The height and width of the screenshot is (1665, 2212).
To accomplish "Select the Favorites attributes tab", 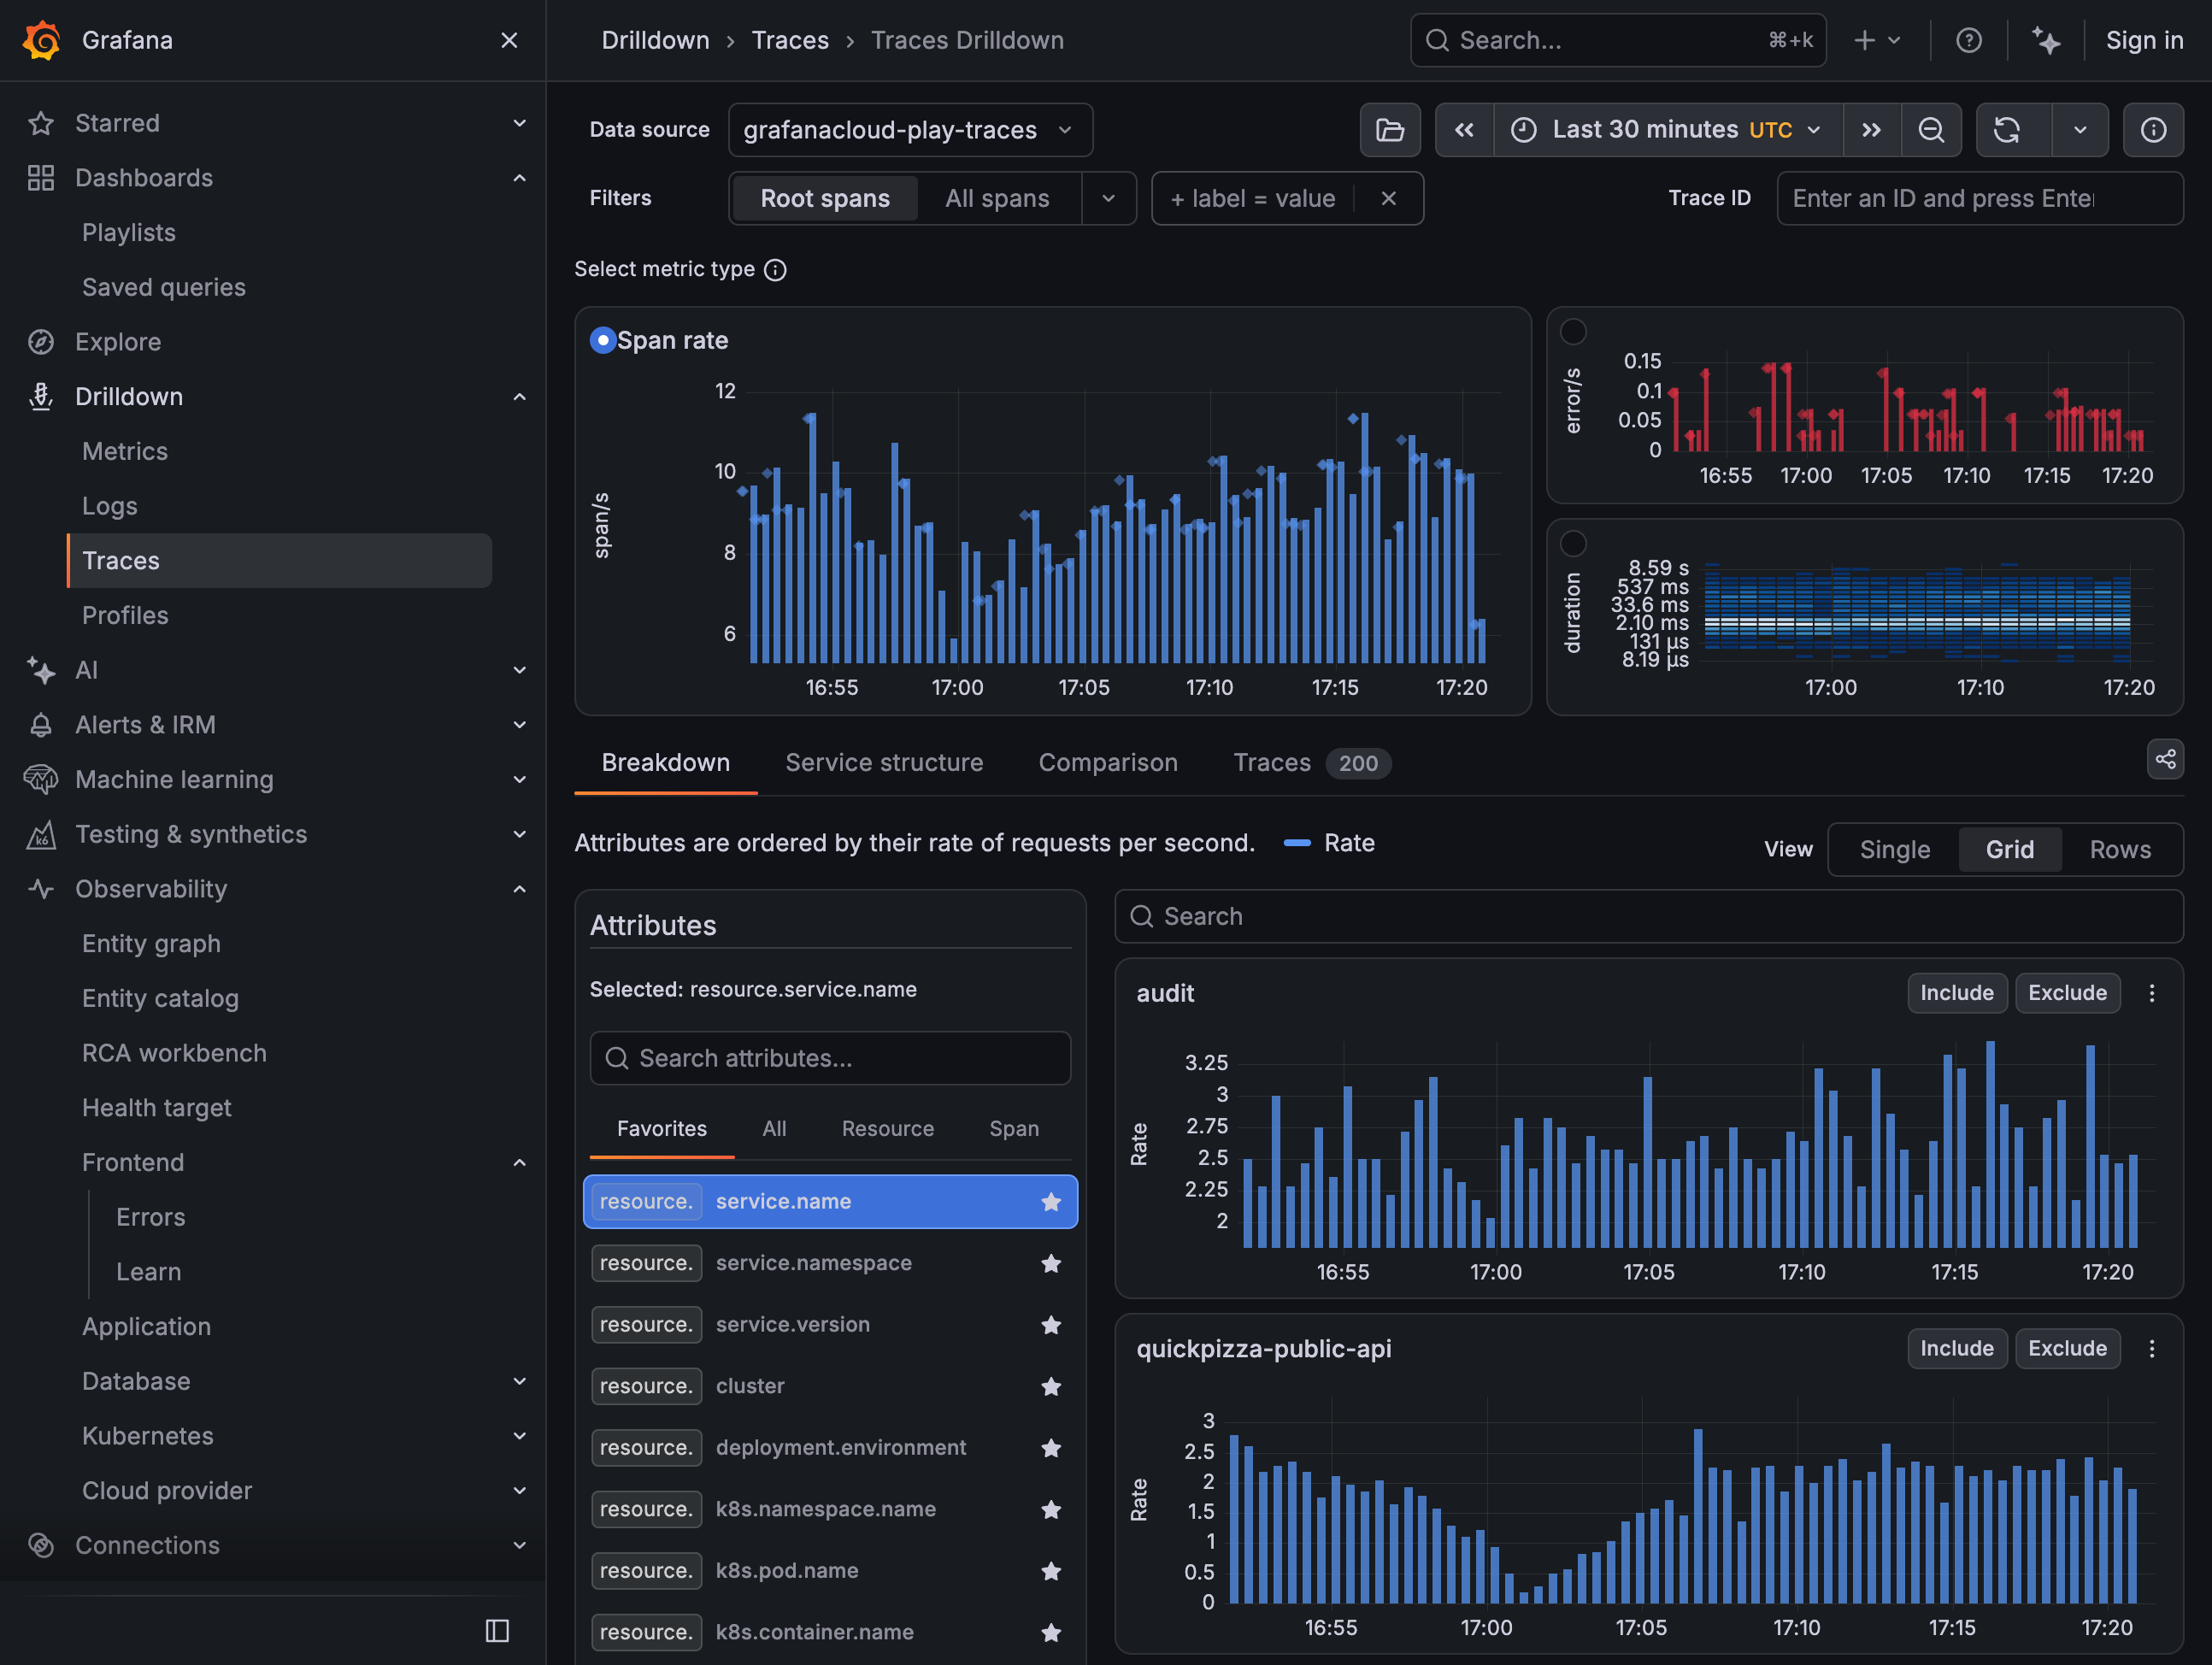I will click(661, 1128).
